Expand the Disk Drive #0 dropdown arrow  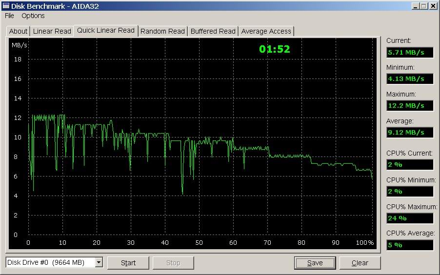pos(99,262)
